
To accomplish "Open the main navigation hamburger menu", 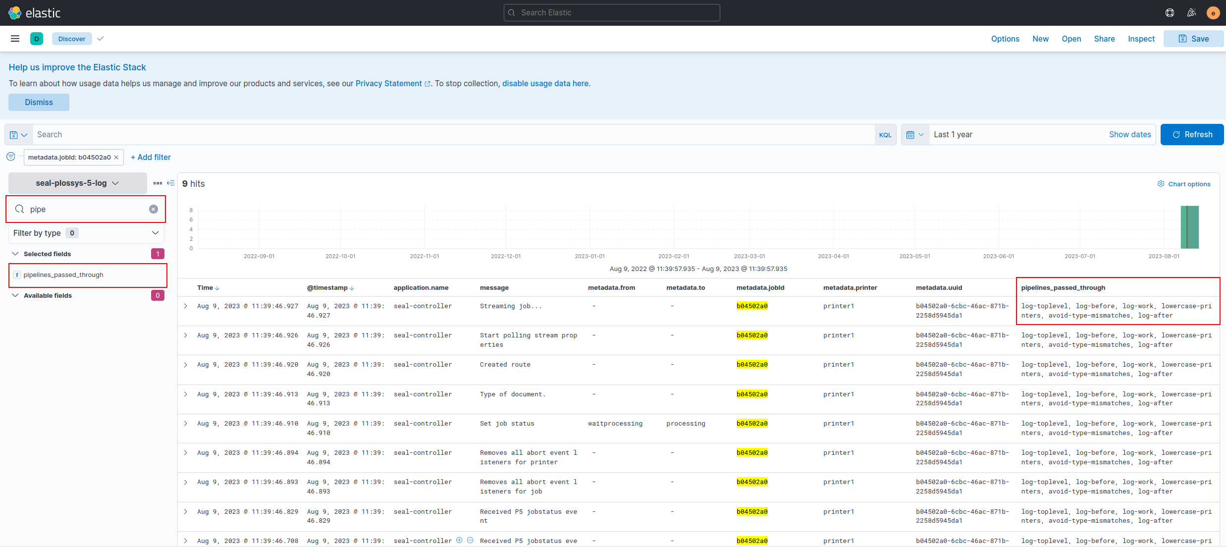I will click(15, 39).
